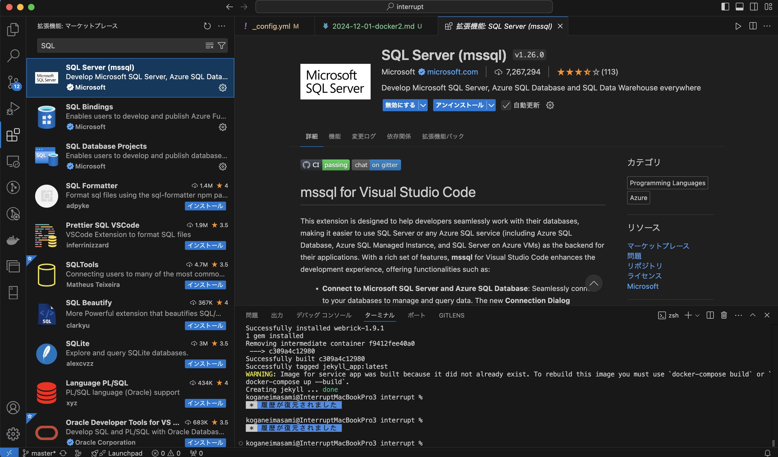Click the 無効にする button
Image resolution: width=778 pixels, height=457 pixels.
[400, 105]
